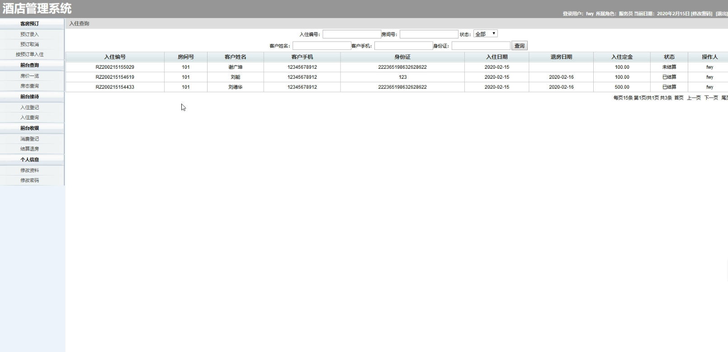Open 按预订单入住 from the sidebar

click(x=29, y=54)
